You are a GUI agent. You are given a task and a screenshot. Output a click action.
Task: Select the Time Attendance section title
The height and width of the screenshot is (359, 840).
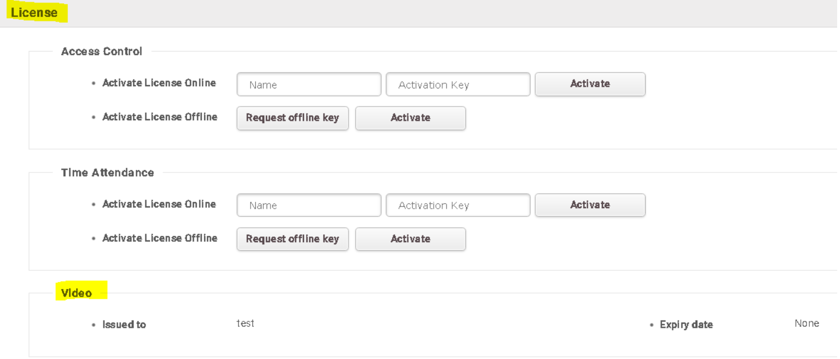tap(107, 173)
